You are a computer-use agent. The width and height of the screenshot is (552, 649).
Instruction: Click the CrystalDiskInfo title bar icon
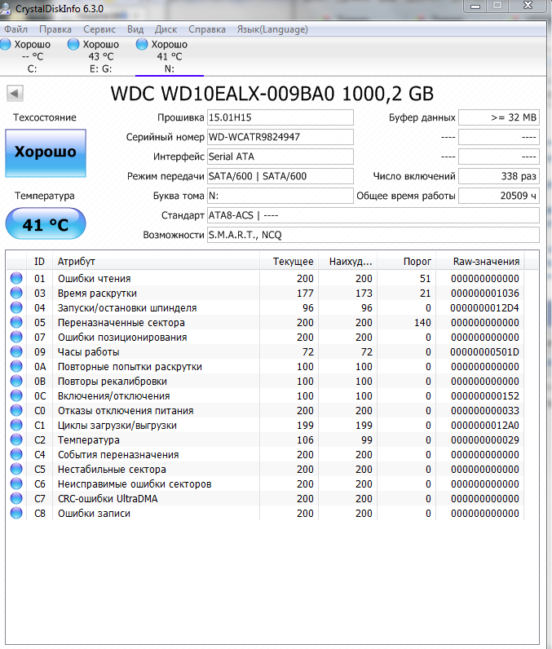pyautogui.click(x=5, y=8)
